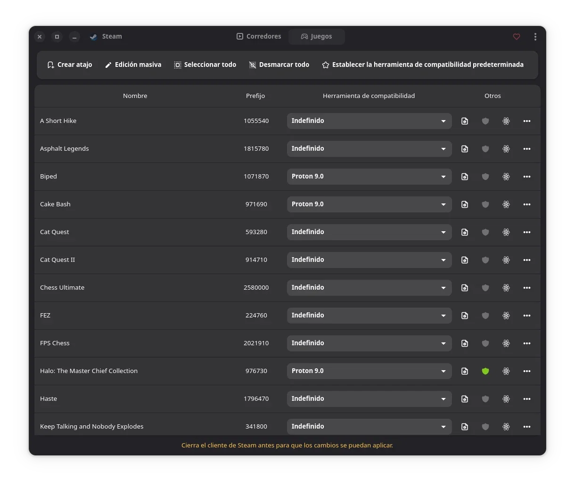Expand compatibility dropdown for Asphalt Legends
This screenshot has height=487, width=575.
(x=369, y=149)
